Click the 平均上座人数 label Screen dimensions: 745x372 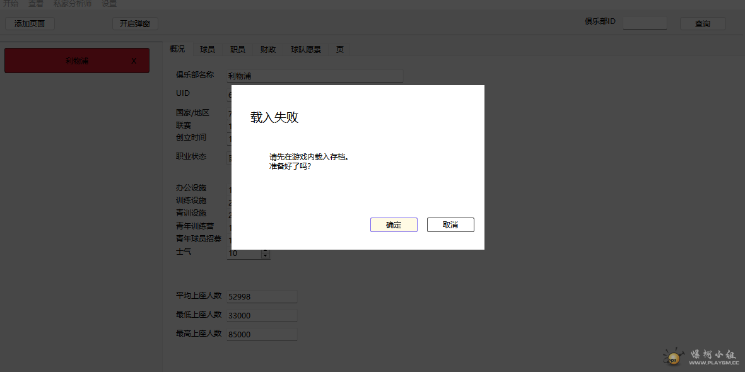(x=199, y=296)
